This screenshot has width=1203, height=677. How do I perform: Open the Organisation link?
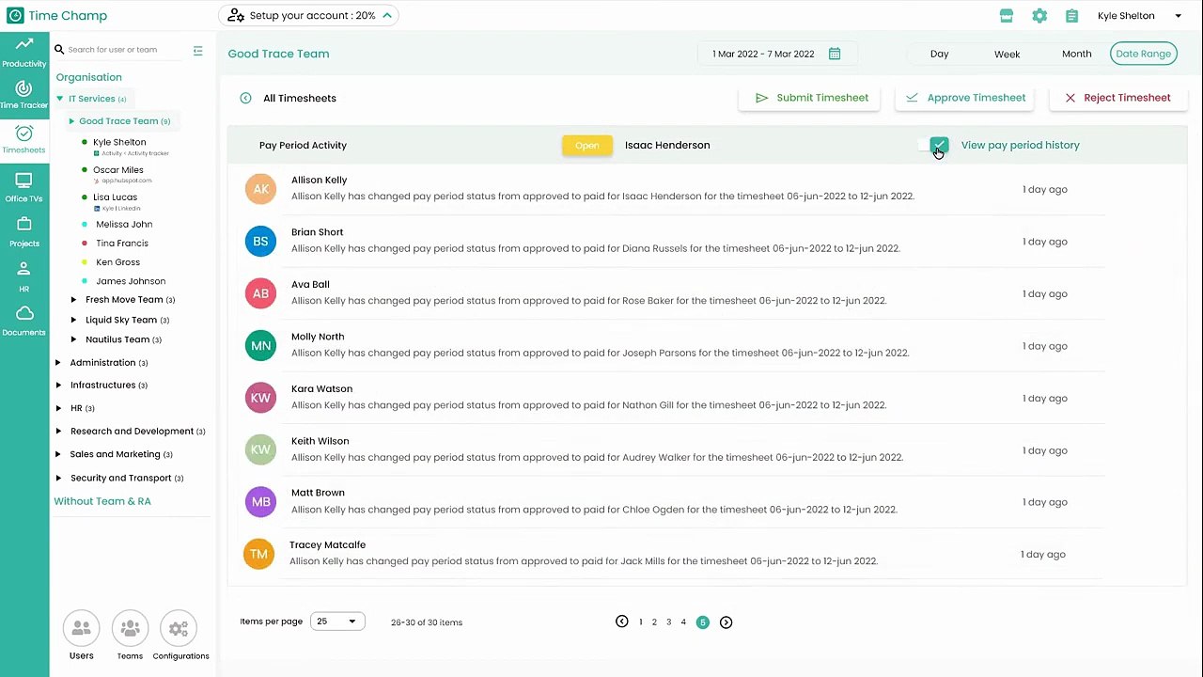(88, 77)
